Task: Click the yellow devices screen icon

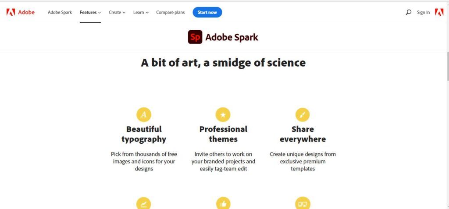Action: click(x=303, y=203)
